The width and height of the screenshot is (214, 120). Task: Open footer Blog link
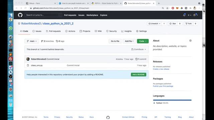click(180, 117)
